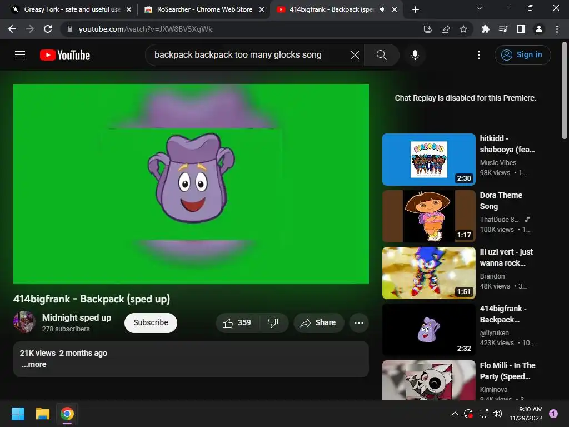Bookmark this page with the star
This screenshot has height=427, width=569.
(x=463, y=29)
